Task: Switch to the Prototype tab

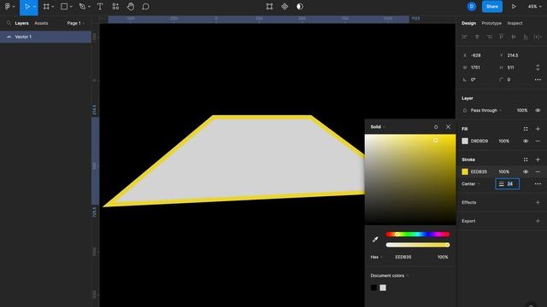Action: [x=491, y=23]
